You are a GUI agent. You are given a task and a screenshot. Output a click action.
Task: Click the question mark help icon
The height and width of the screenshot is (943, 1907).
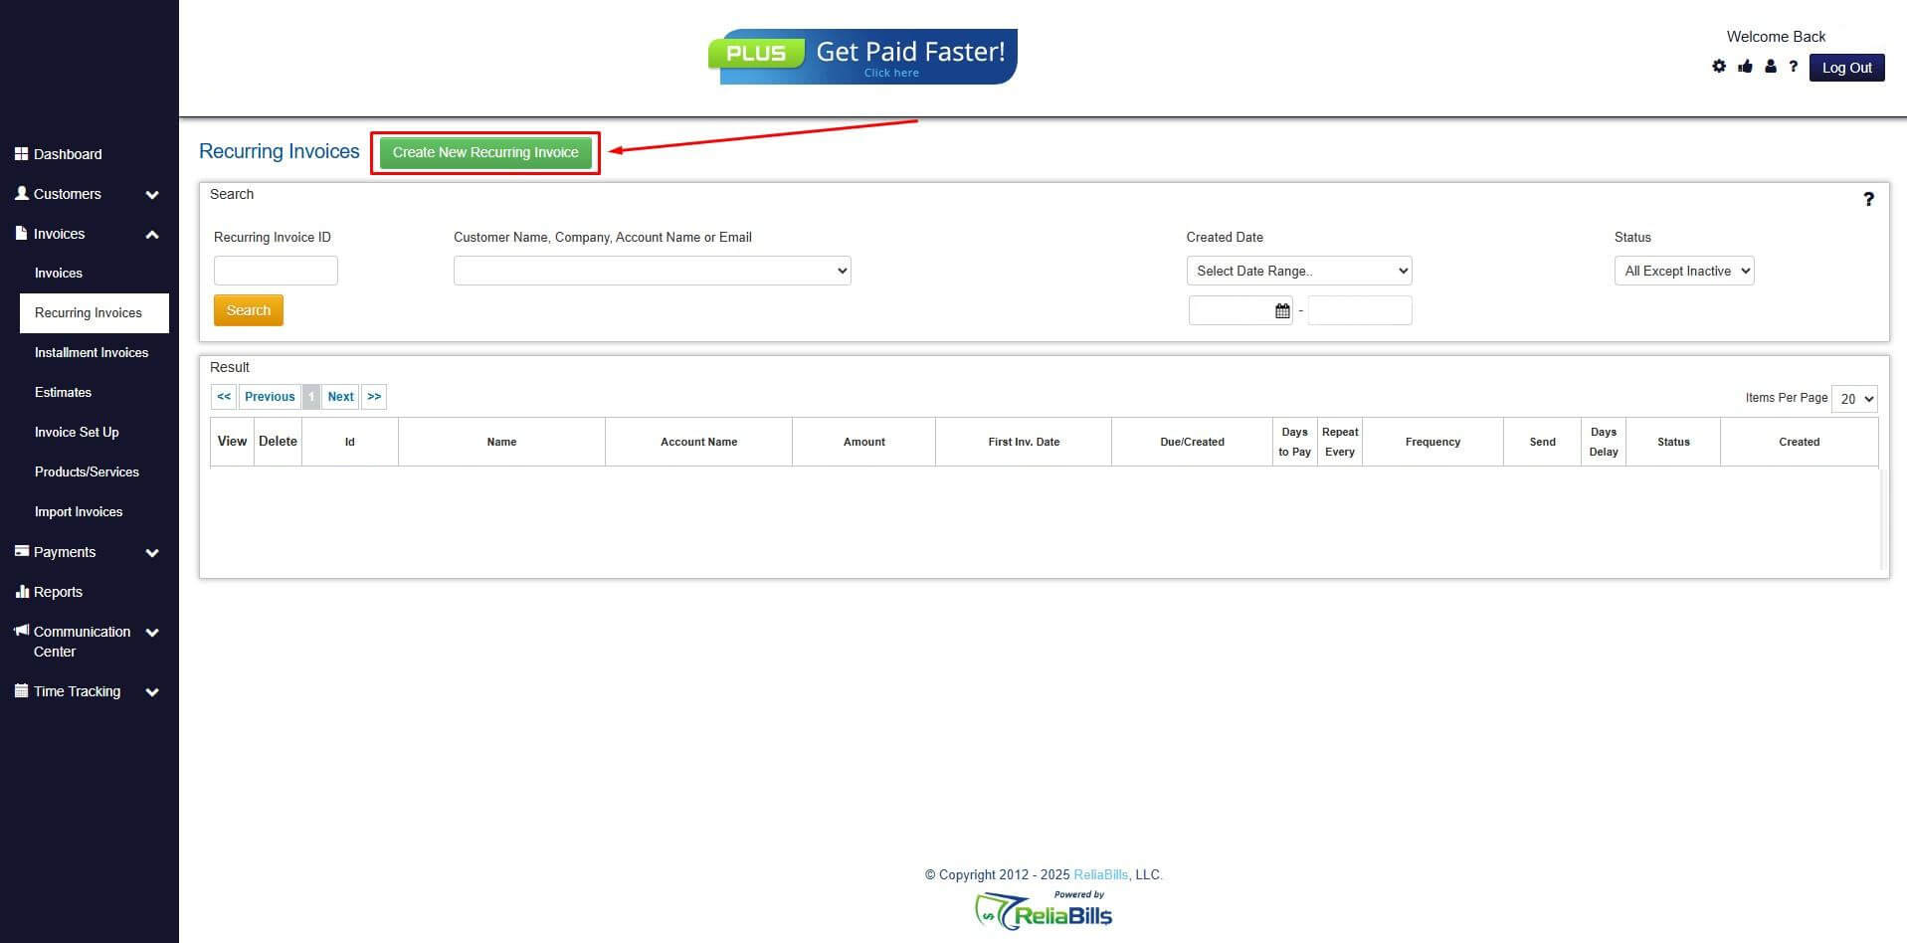[x=1794, y=66]
